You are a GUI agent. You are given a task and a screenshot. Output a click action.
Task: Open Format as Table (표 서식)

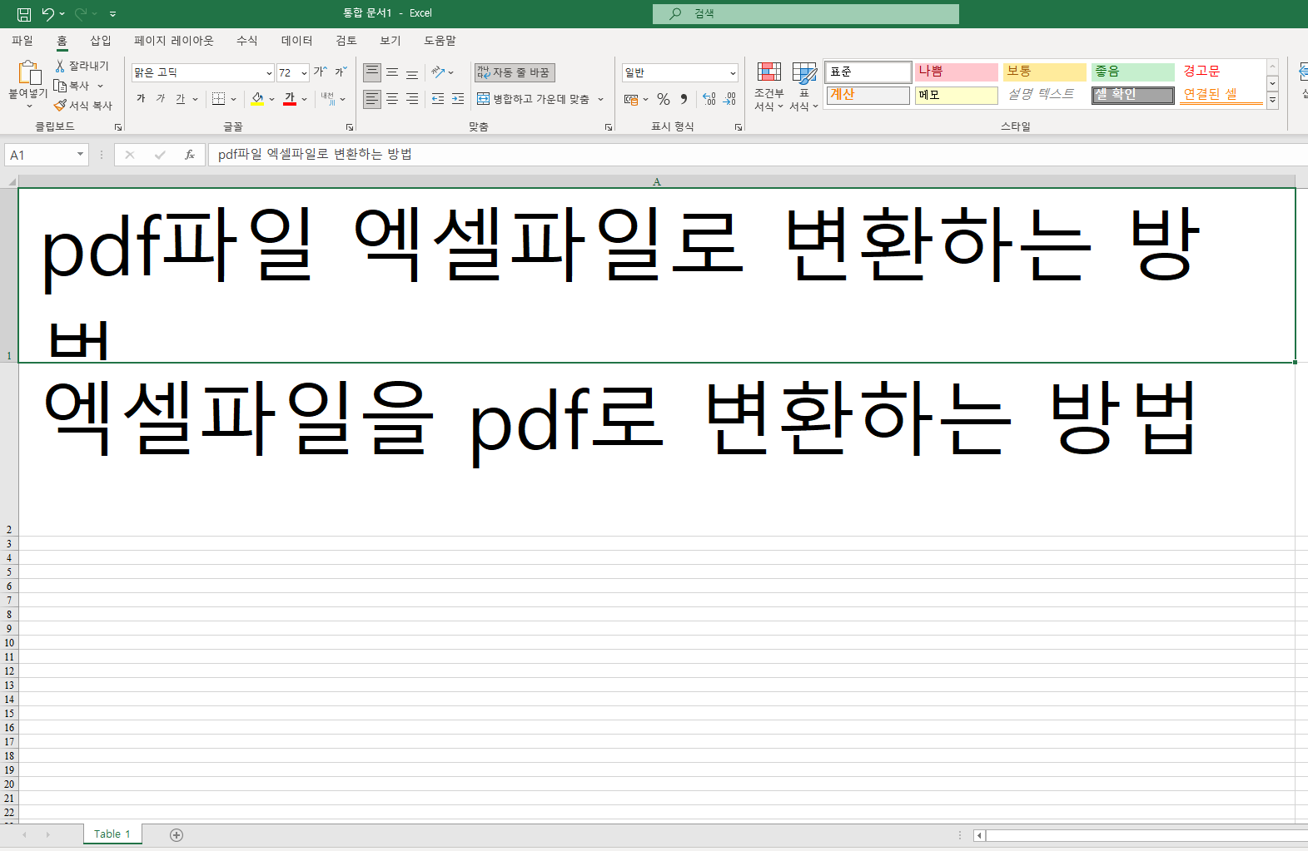803,86
